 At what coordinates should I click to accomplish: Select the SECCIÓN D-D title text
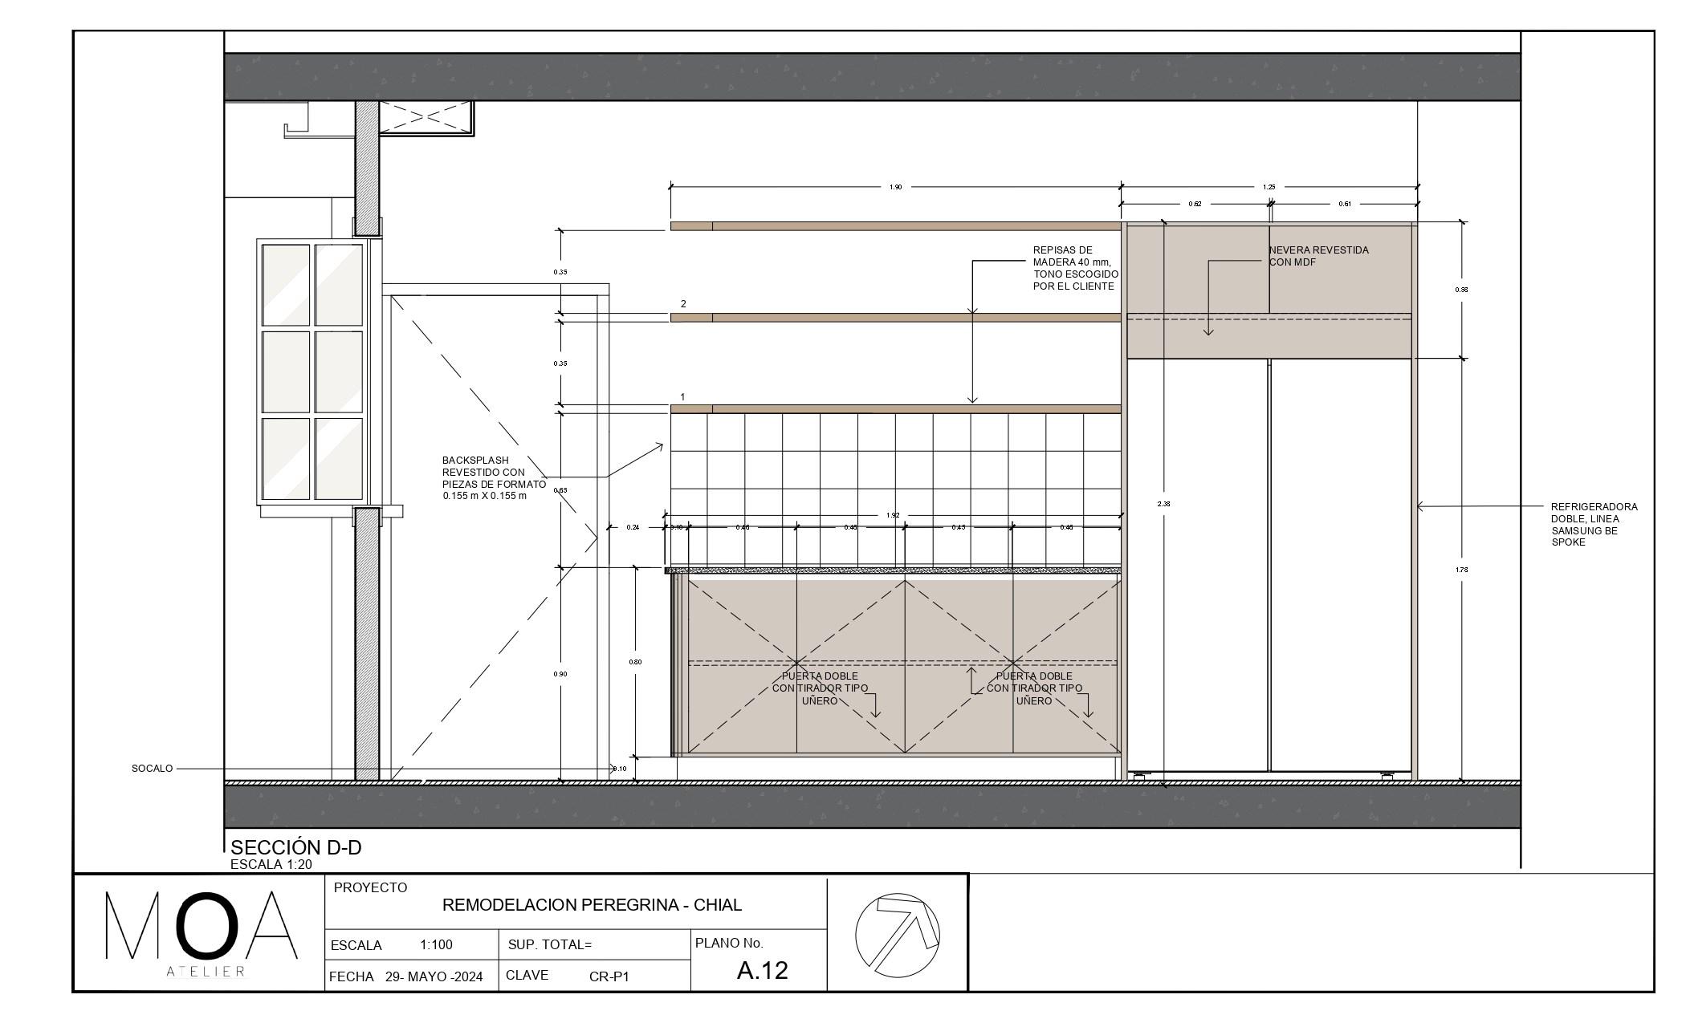[x=295, y=847]
